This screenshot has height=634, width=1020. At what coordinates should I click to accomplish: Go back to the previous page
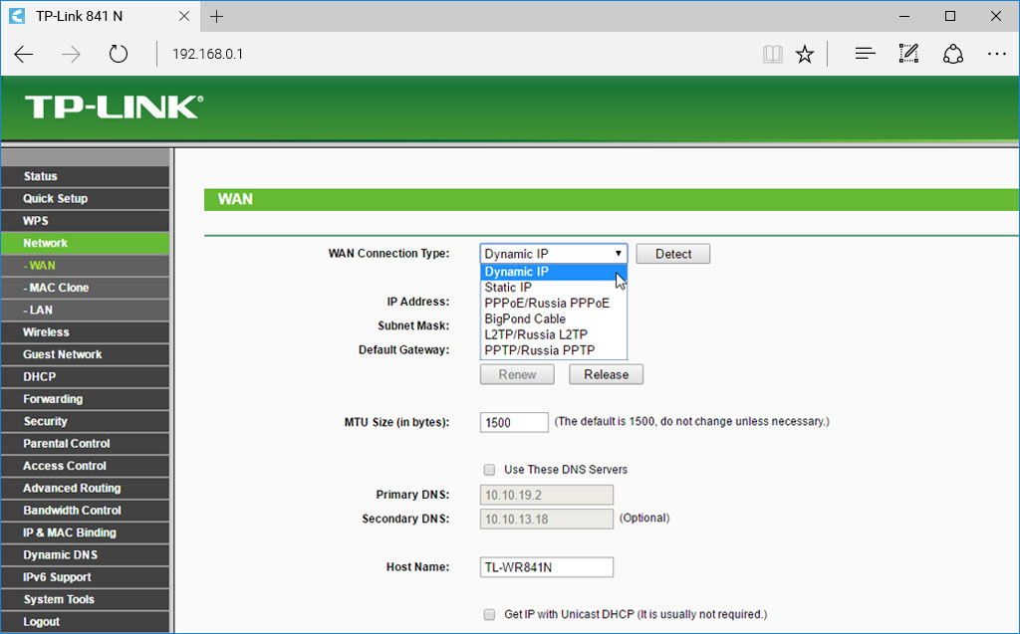pos(24,54)
